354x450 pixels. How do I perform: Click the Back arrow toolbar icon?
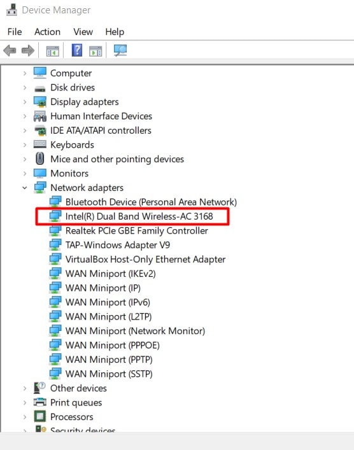click(10, 50)
